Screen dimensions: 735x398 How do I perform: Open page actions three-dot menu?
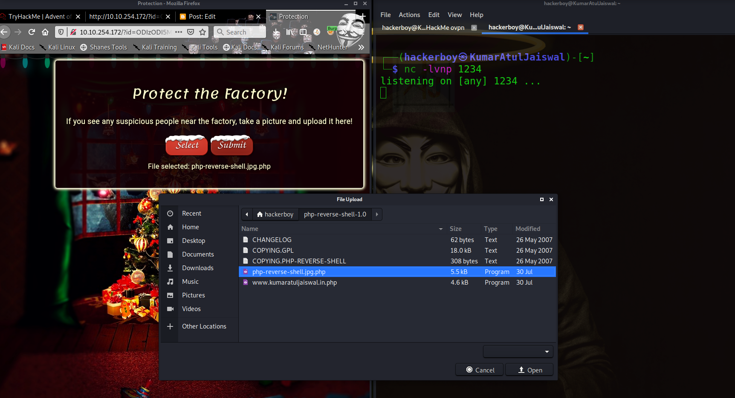(x=179, y=32)
